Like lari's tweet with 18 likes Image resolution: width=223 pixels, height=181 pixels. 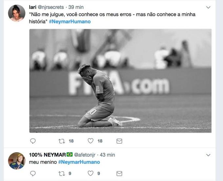(x=91, y=141)
